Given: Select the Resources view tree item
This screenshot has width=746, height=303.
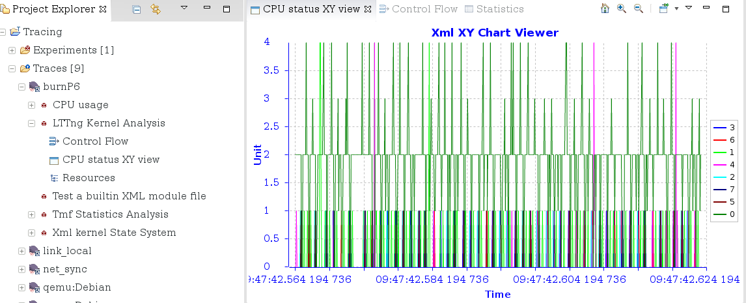Looking at the screenshot, I should 88,178.
